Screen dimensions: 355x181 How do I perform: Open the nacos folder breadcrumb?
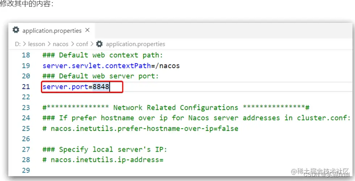click(60, 44)
